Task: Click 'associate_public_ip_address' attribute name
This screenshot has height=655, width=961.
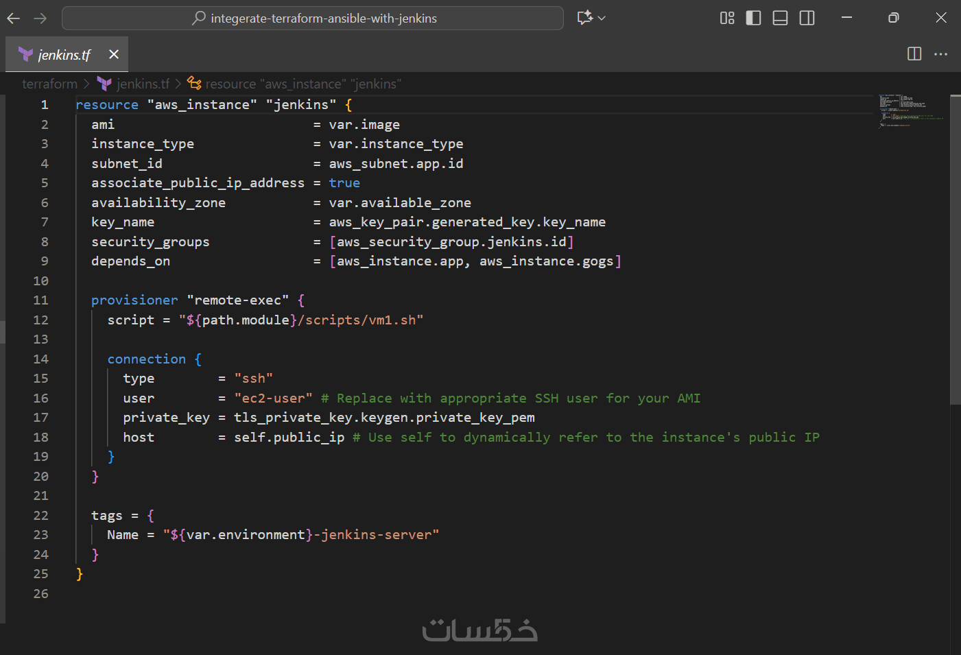Action: pyautogui.click(x=198, y=183)
